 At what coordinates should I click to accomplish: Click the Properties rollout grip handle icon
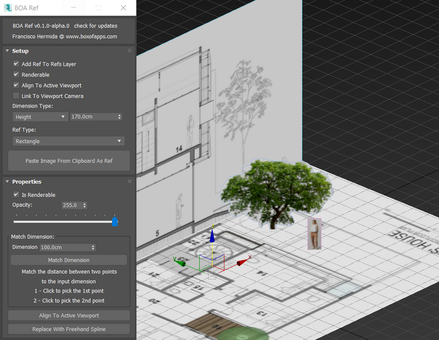point(130,181)
